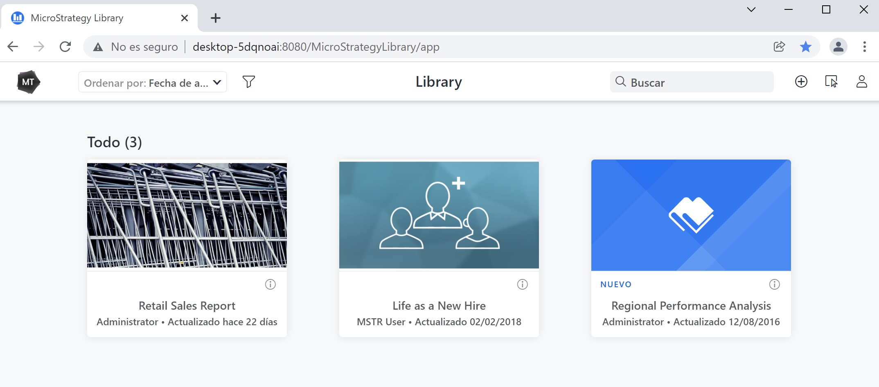Click 'Administrator • Actualizado hace 22 días' text
879x387 pixels.
coord(187,322)
